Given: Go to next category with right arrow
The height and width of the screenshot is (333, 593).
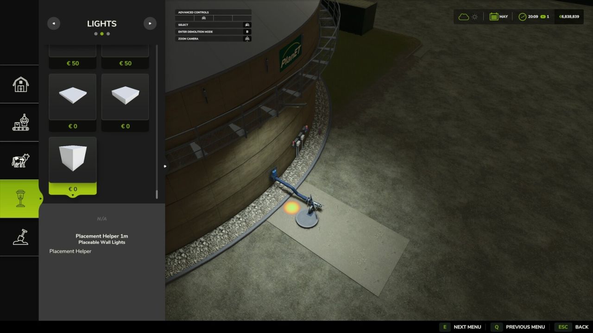Looking at the screenshot, I should pyautogui.click(x=150, y=24).
